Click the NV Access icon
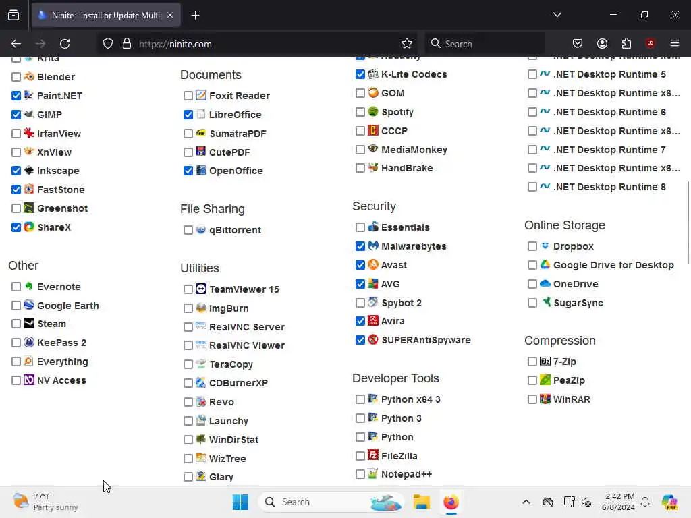Screen dimensions: 691x518 click(x=29, y=380)
